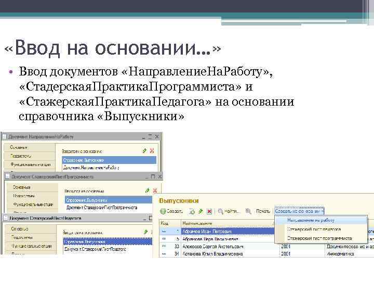
Task: Open the Подсистемы tab in СтажерскийЛистПедагога window
Action: click(x=31, y=237)
